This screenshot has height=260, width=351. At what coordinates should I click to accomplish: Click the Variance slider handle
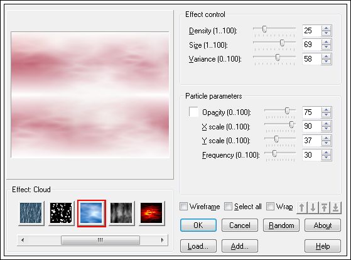[278, 57]
